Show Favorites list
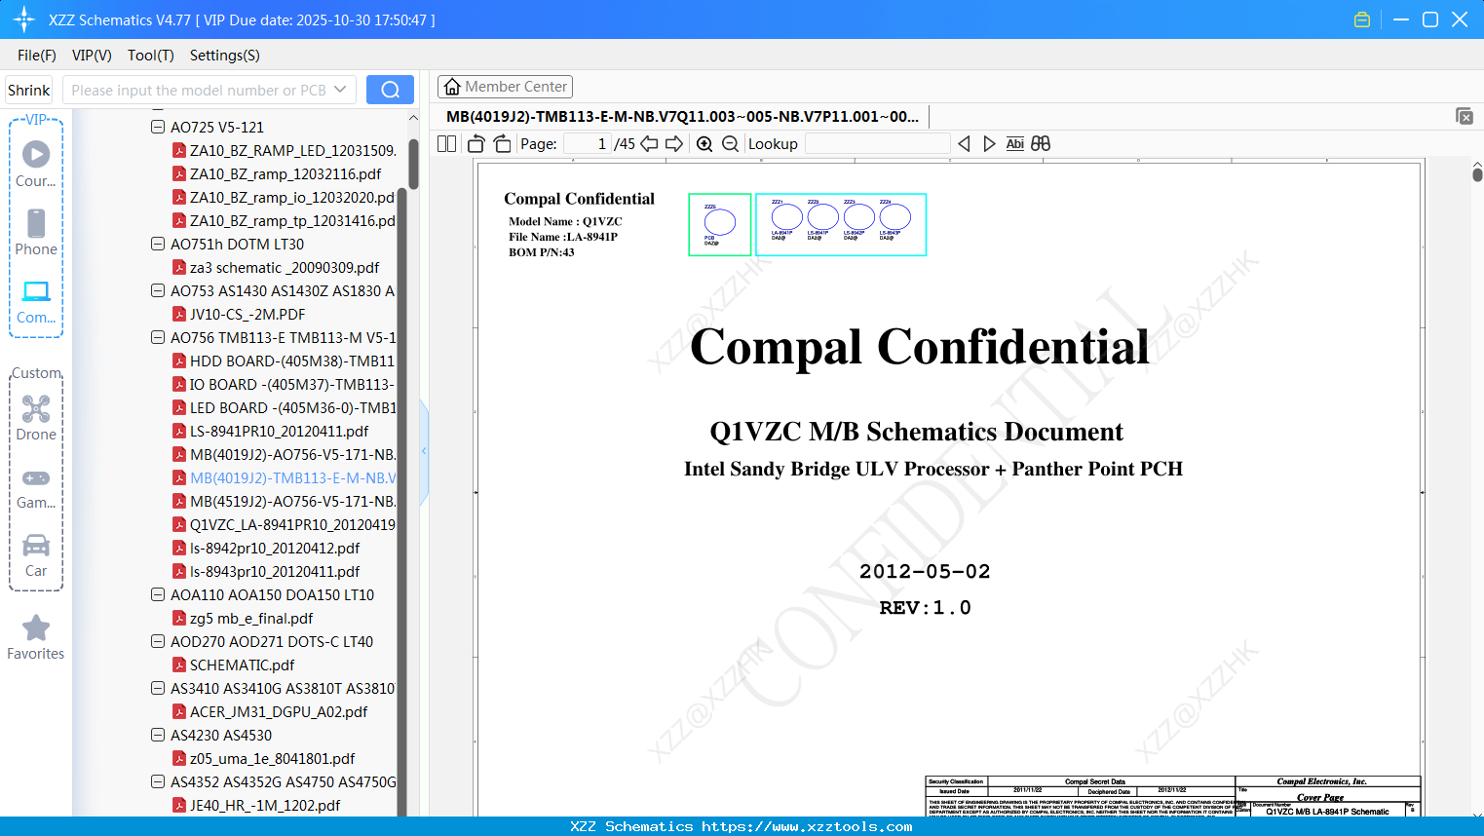1484x836 pixels. pyautogui.click(x=36, y=638)
